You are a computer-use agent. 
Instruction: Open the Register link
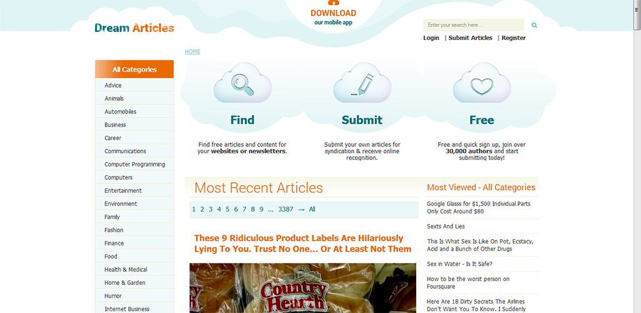click(x=513, y=38)
